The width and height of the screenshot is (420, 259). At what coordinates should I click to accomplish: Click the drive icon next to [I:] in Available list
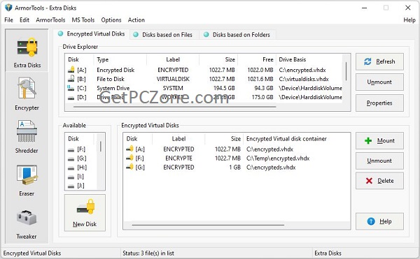(71, 177)
